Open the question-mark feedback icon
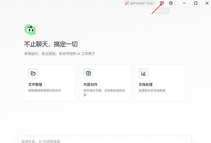The image size is (211, 143). pos(162,3)
